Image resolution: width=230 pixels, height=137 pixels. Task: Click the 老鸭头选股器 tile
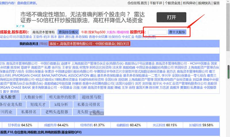click(x=57, y=112)
